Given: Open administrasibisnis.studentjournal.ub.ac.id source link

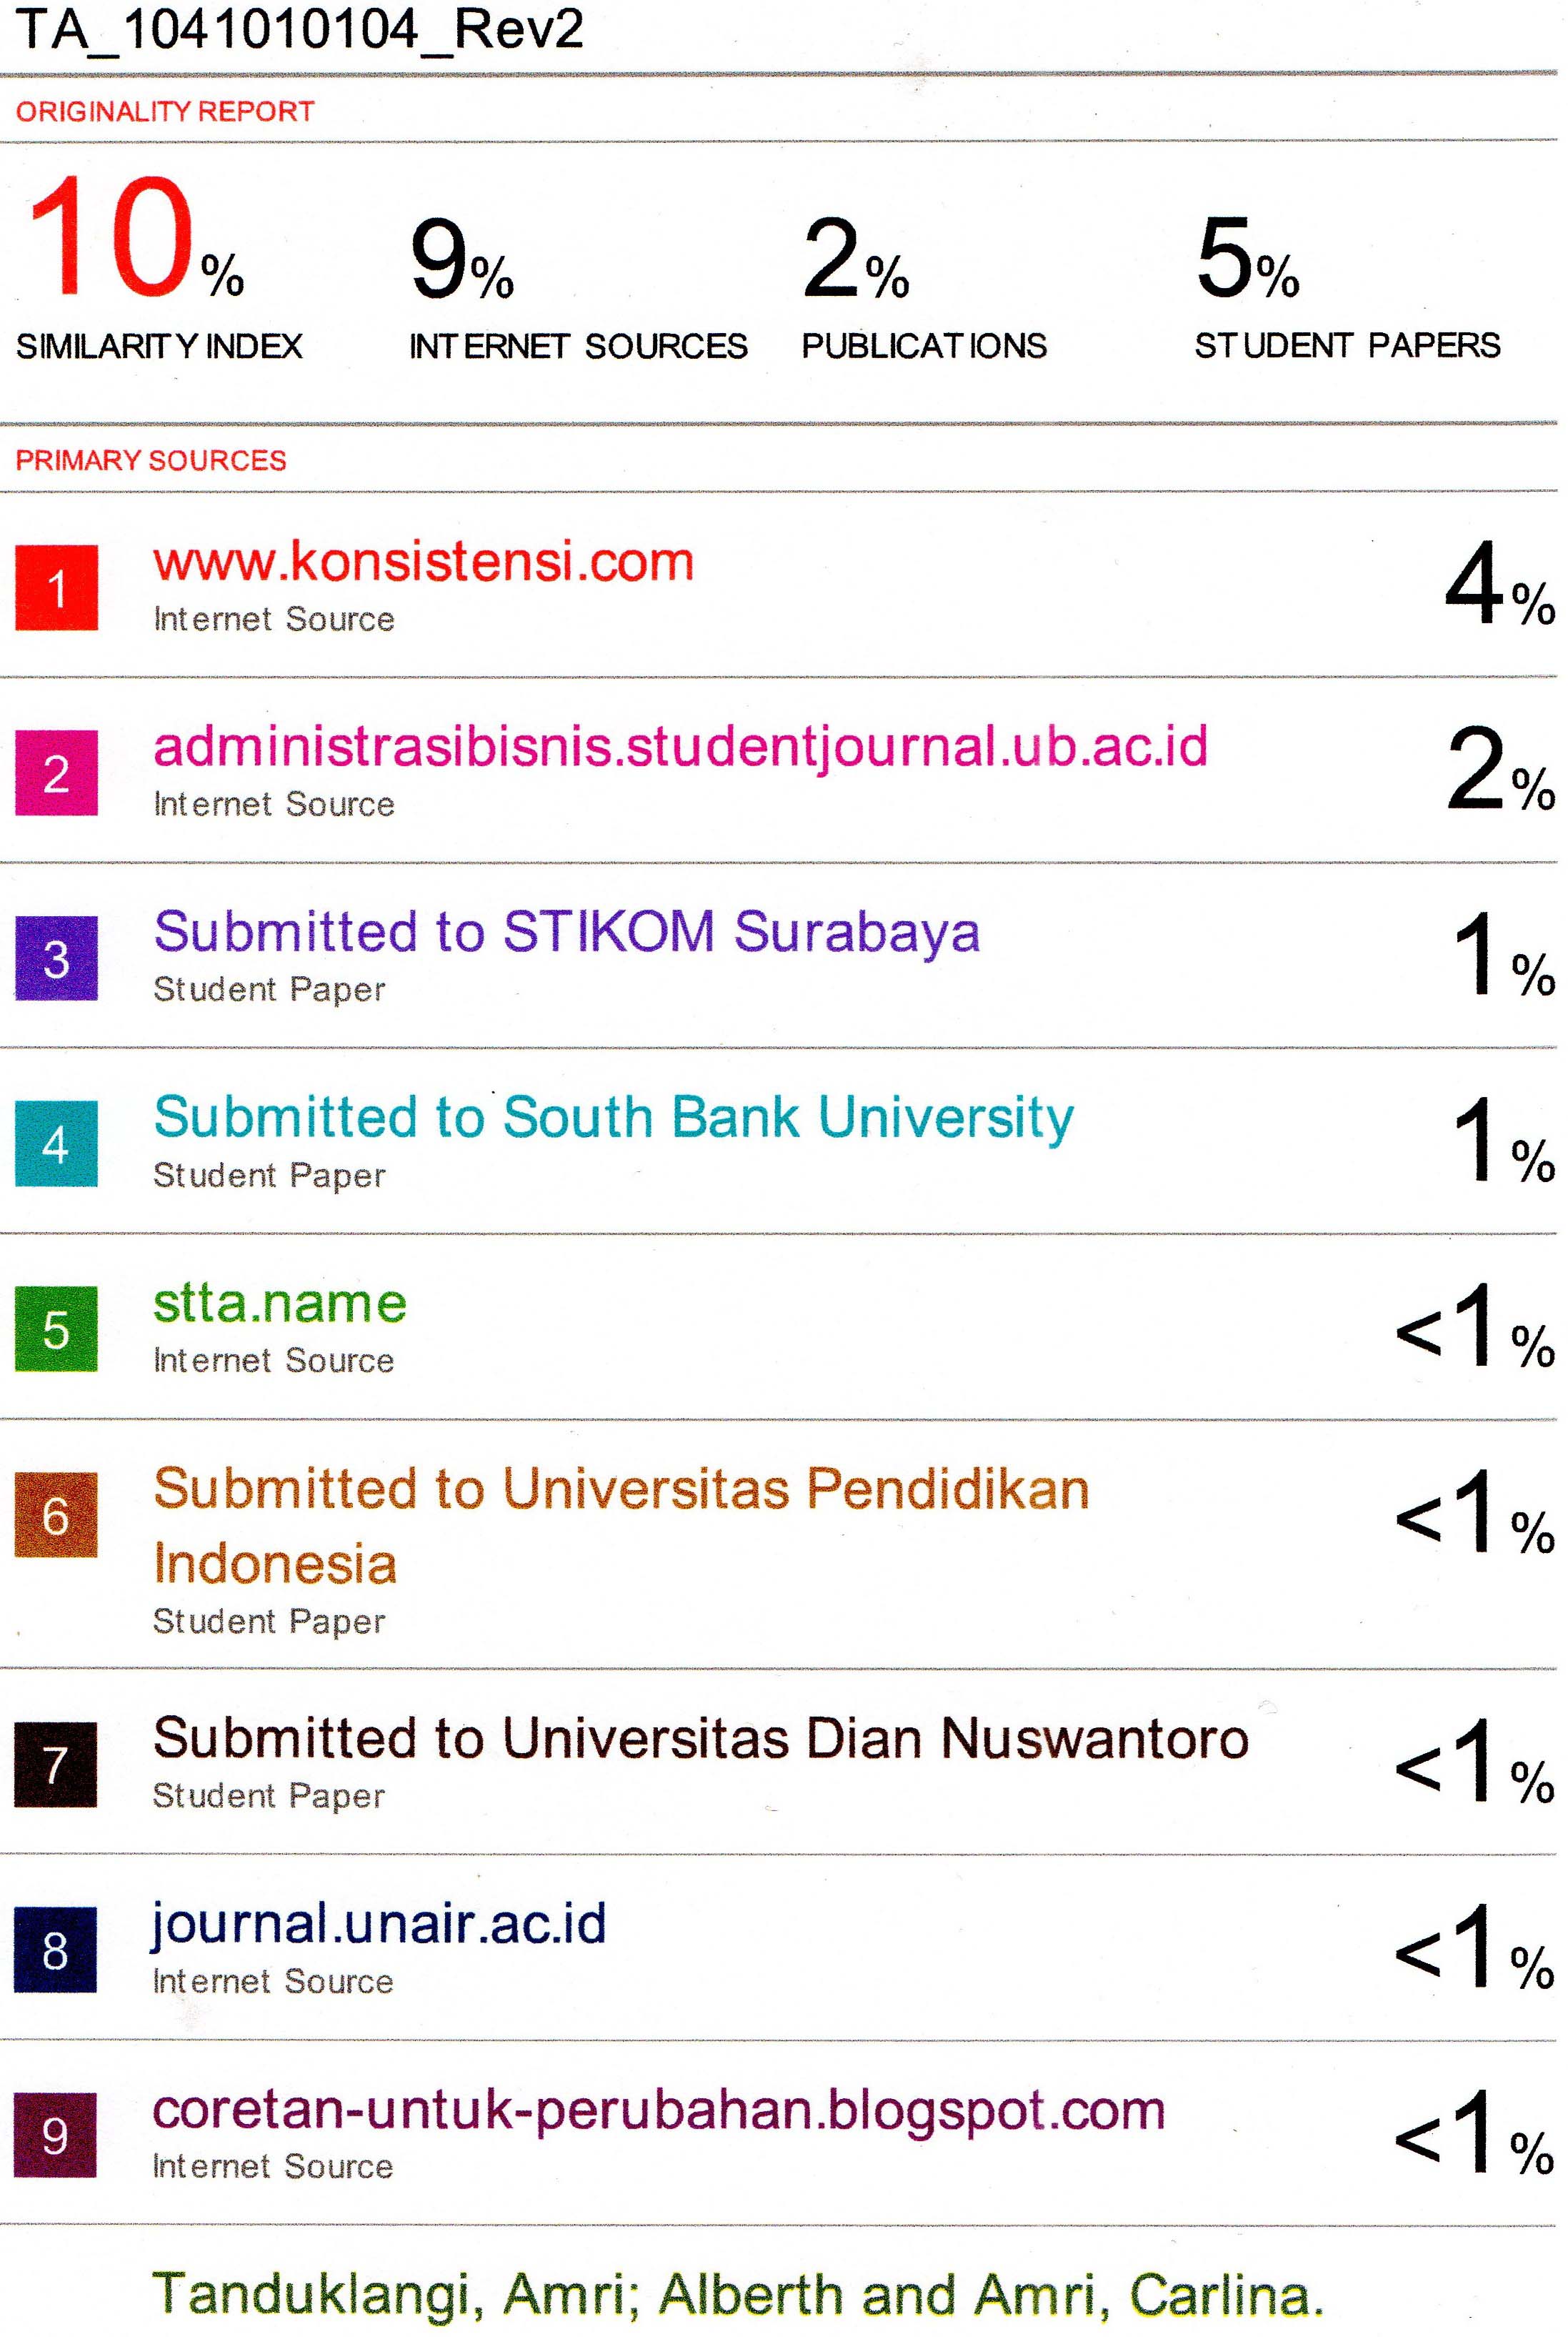Looking at the screenshot, I should point(680,748).
